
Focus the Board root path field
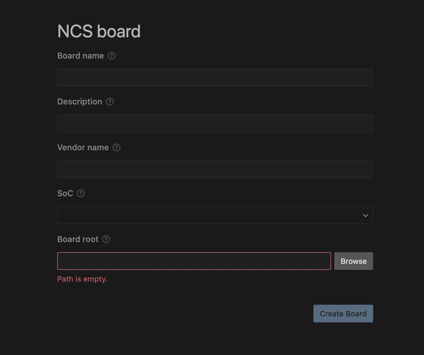[x=194, y=261]
